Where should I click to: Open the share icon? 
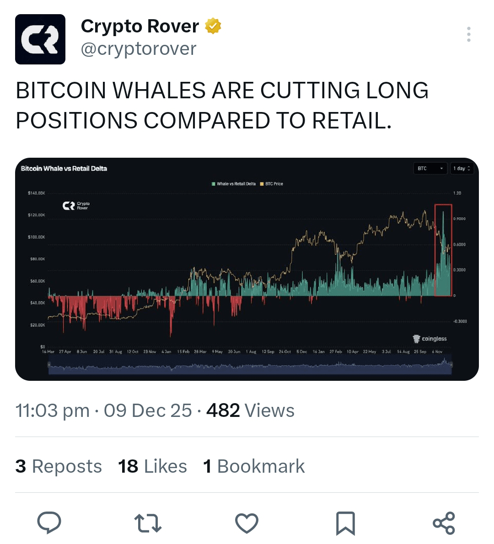(444, 523)
